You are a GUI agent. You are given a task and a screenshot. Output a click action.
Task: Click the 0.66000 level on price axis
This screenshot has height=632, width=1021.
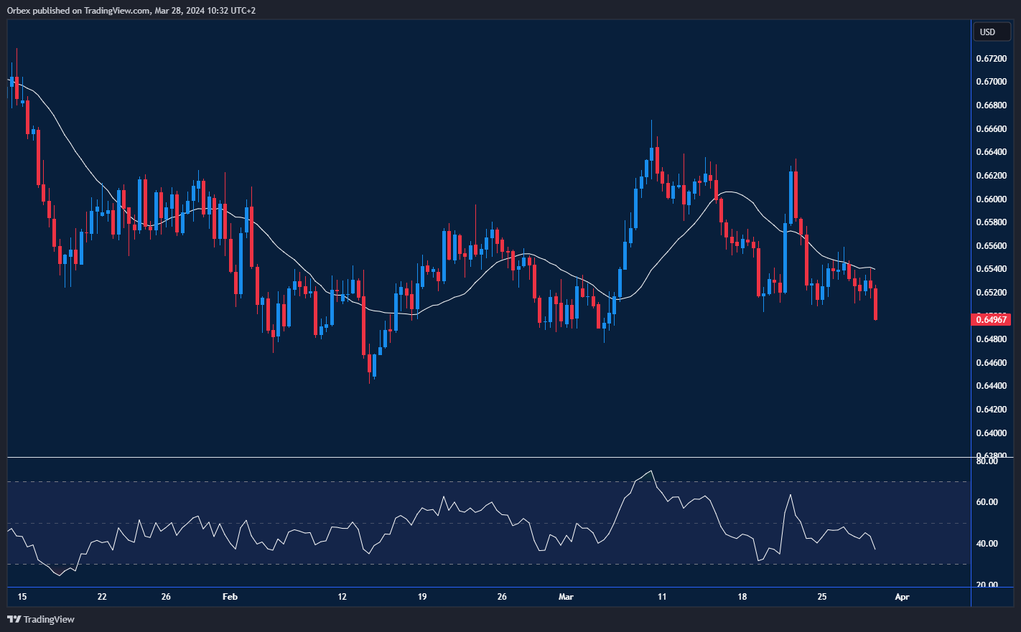point(991,199)
